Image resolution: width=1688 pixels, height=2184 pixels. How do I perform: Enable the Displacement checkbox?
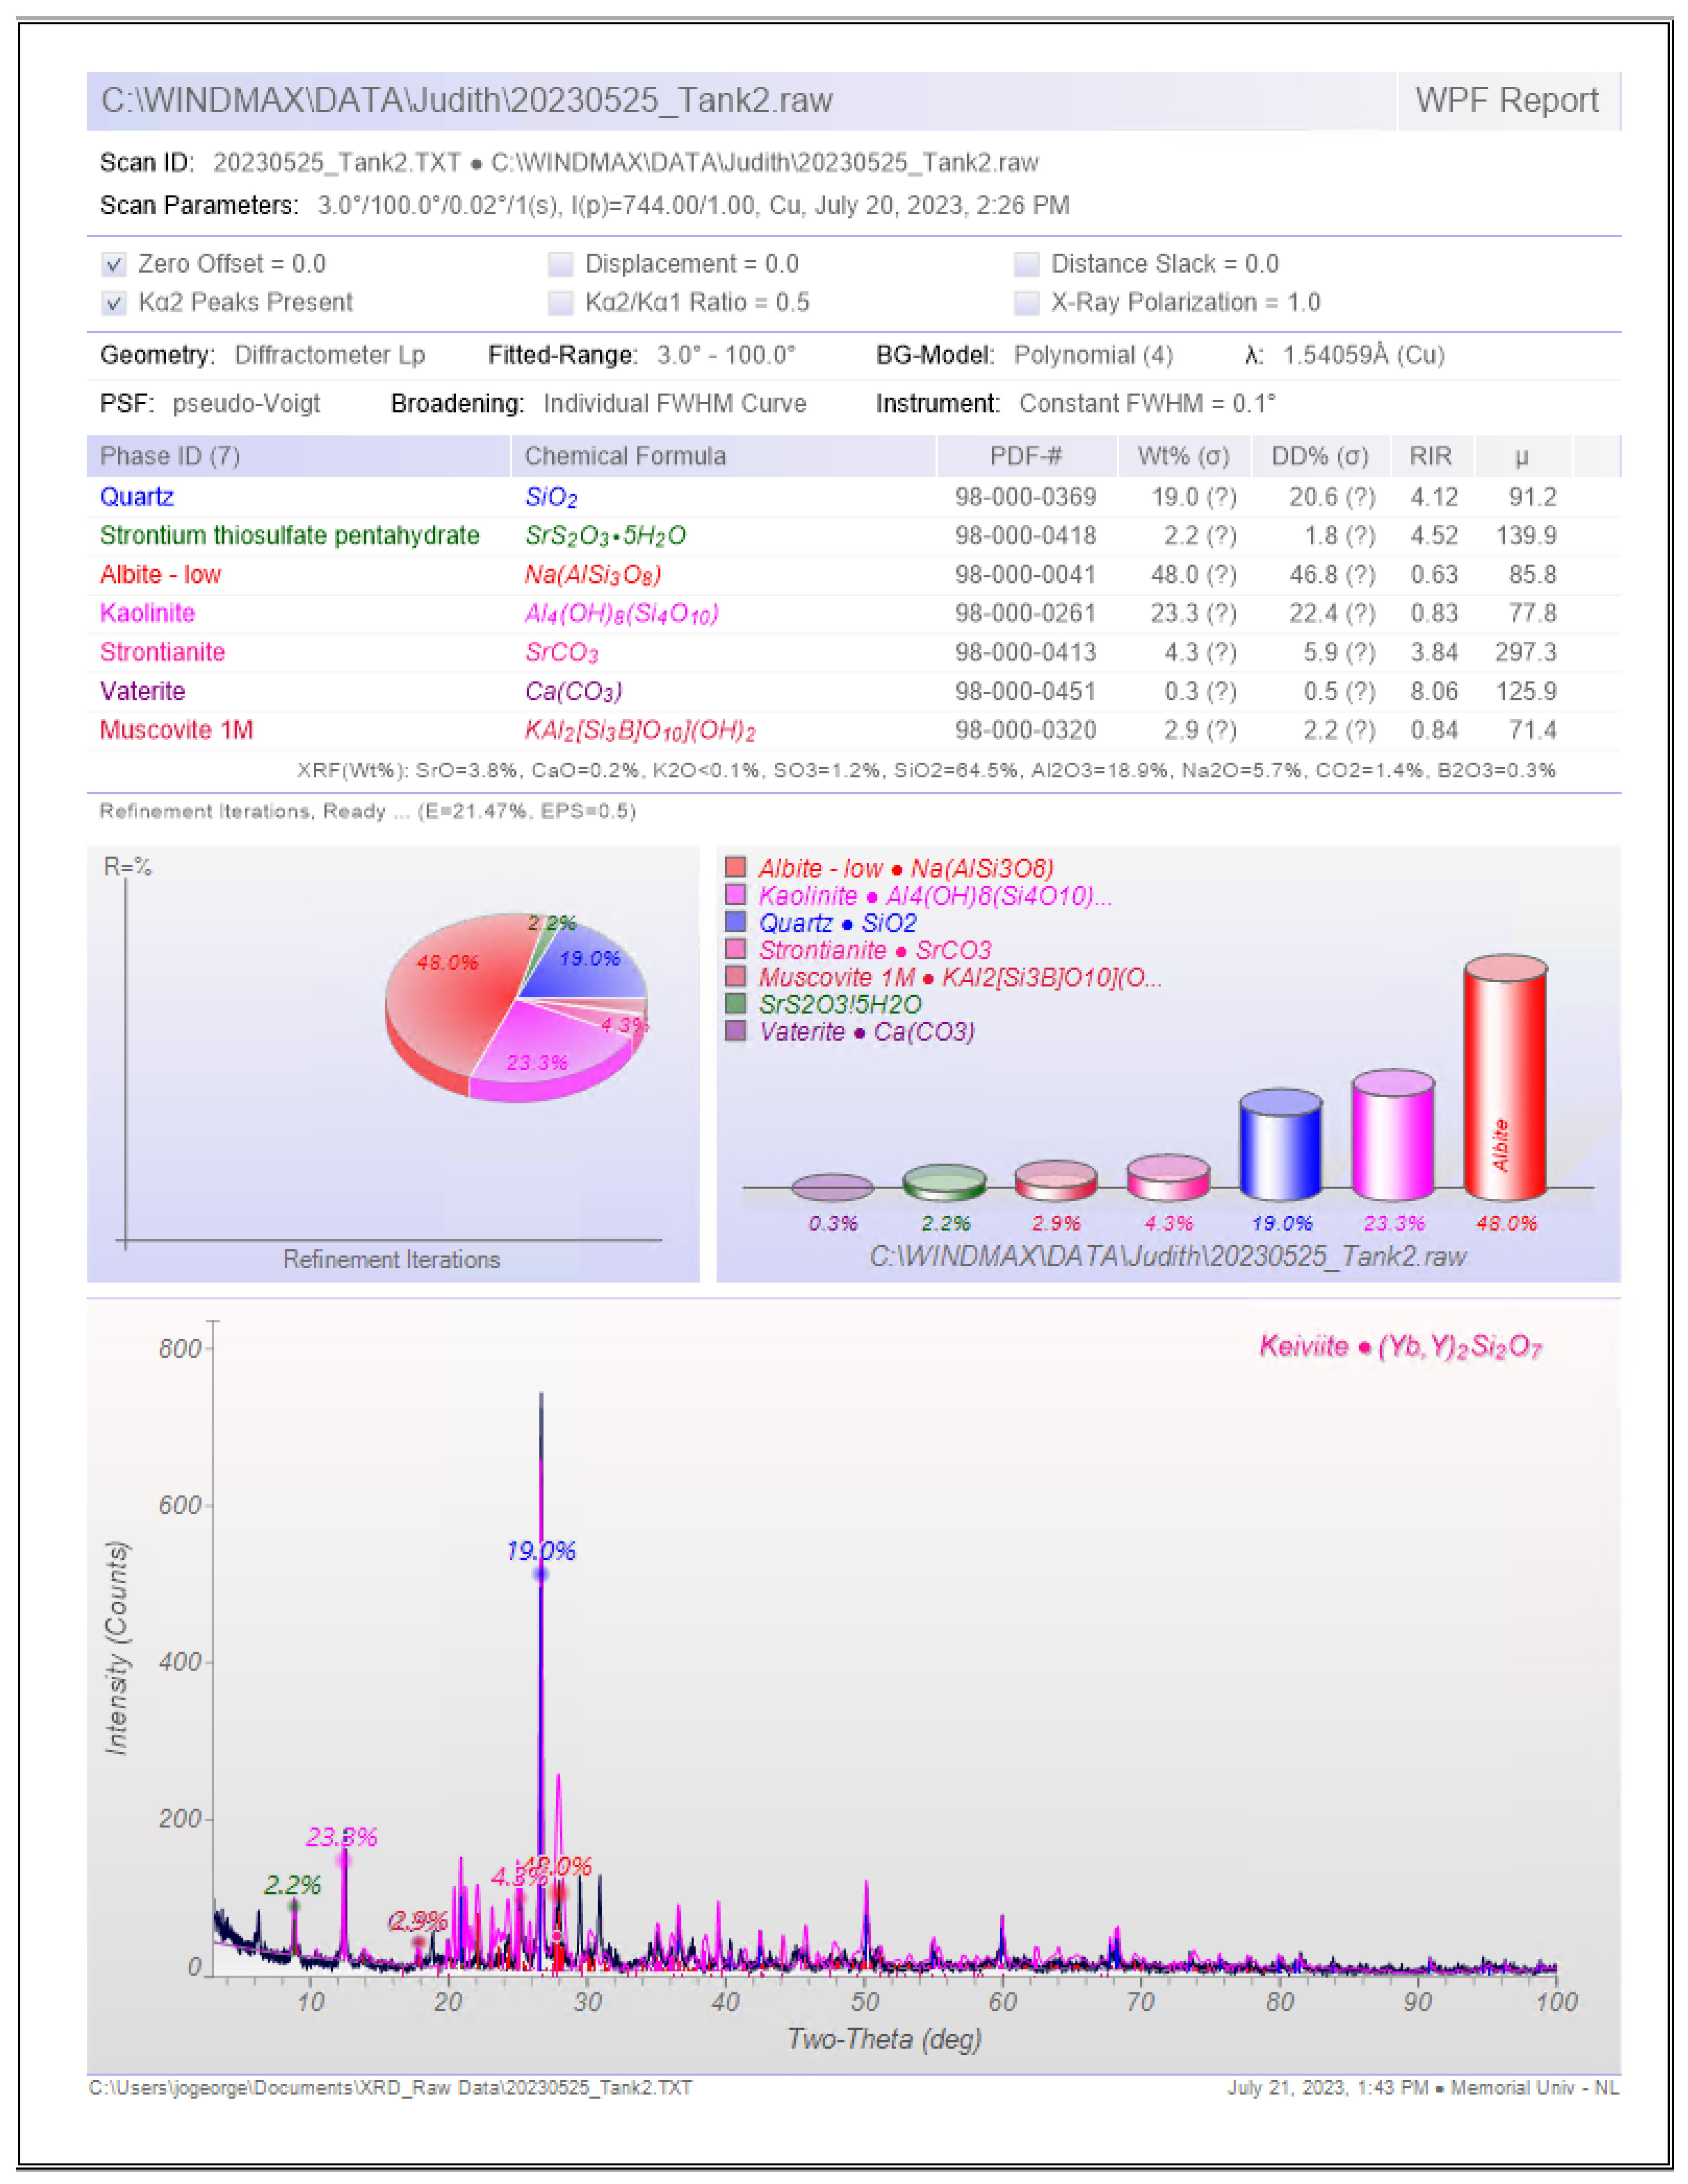coord(561,264)
